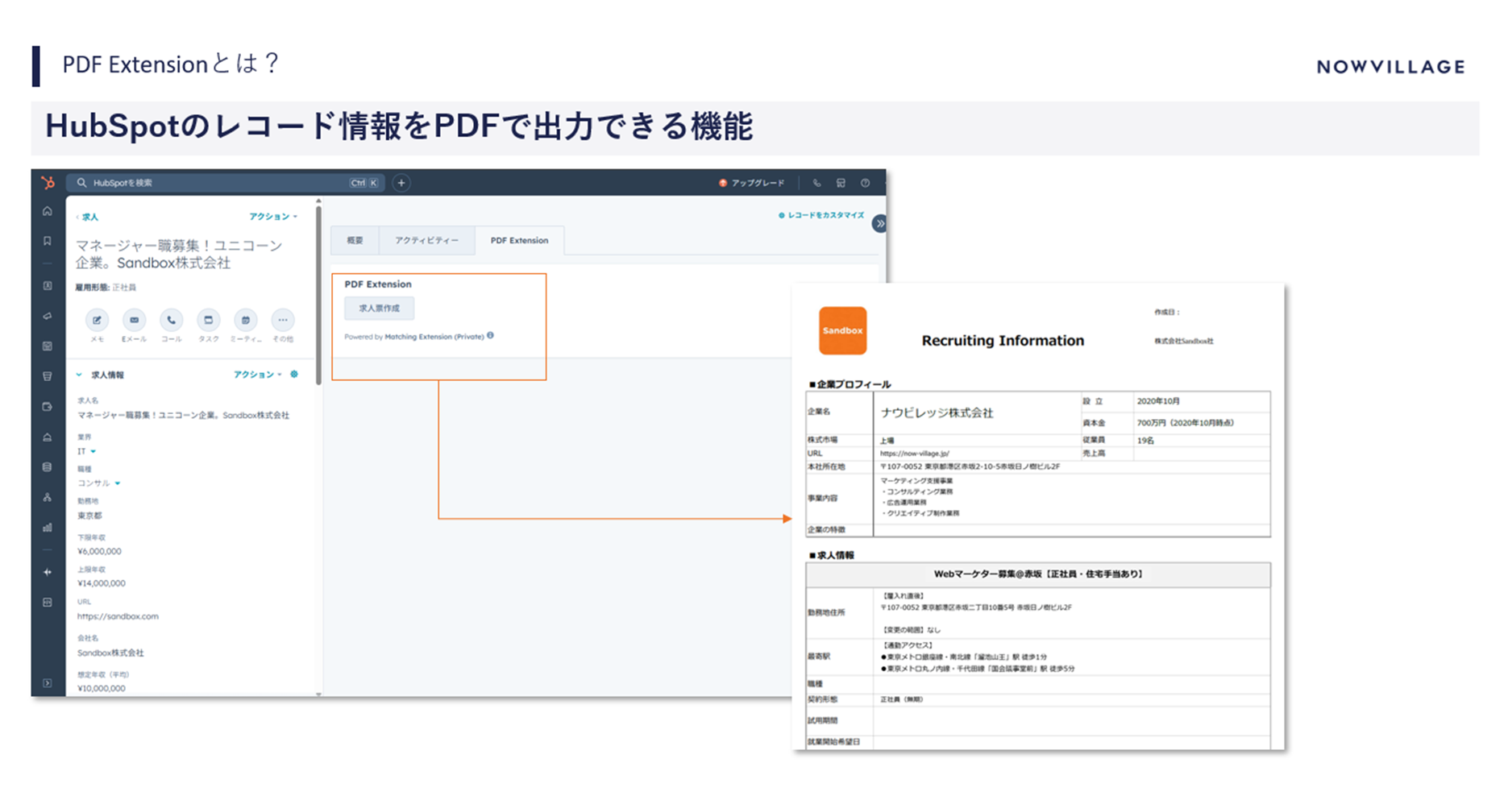Click the 求人名 value text

tap(183, 416)
